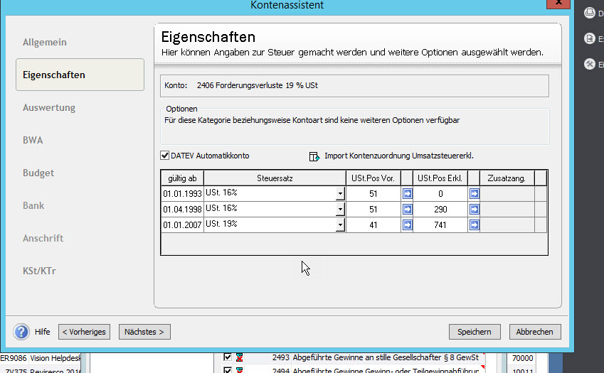The width and height of the screenshot is (604, 373).
Task: Open Steuersatz dropdown for 01.04.1998 row
Action: click(340, 209)
